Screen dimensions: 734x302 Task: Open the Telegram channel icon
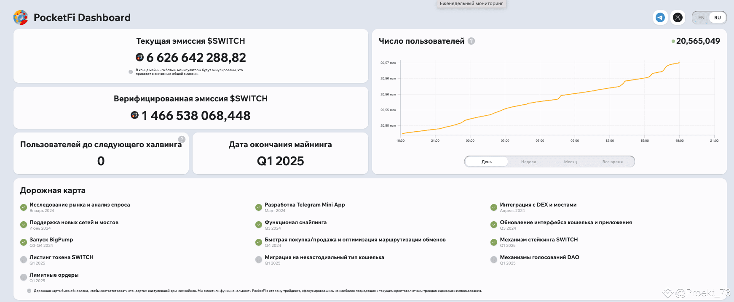[660, 17]
